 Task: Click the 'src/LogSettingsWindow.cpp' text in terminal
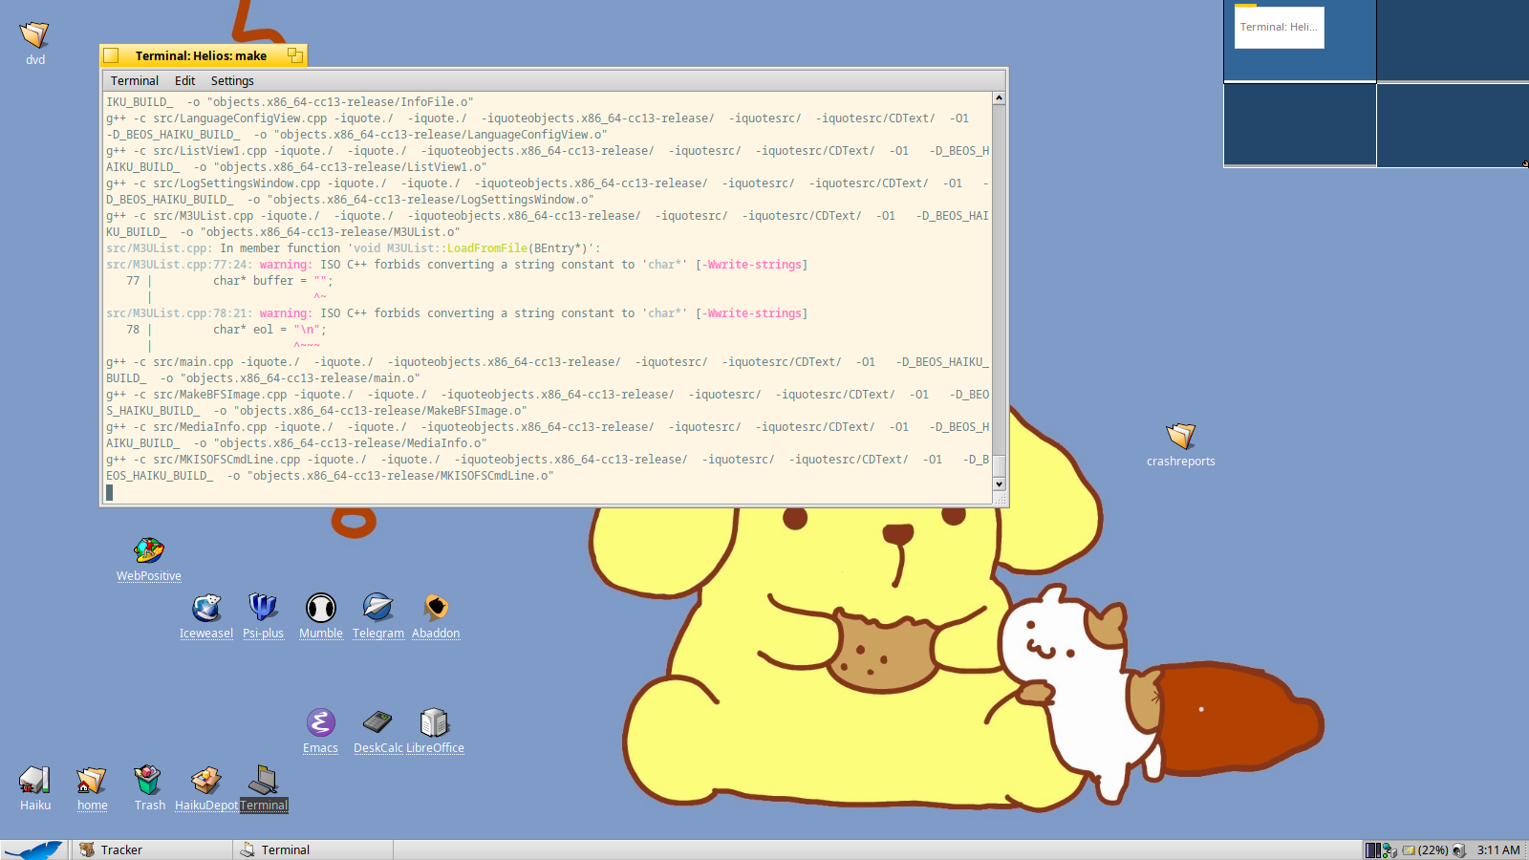[237, 183]
